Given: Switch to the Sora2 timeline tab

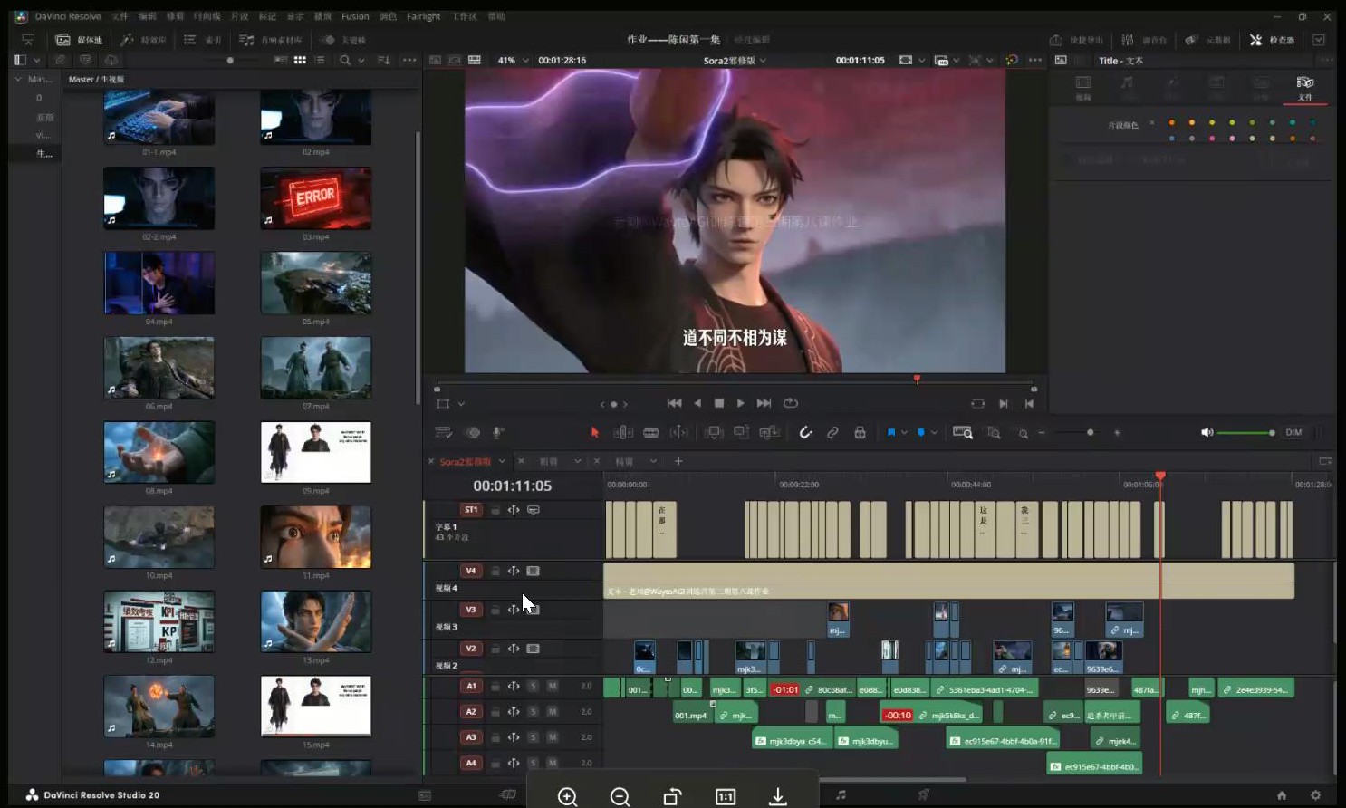Looking at the screenshot, I should [x=464, y=461].
